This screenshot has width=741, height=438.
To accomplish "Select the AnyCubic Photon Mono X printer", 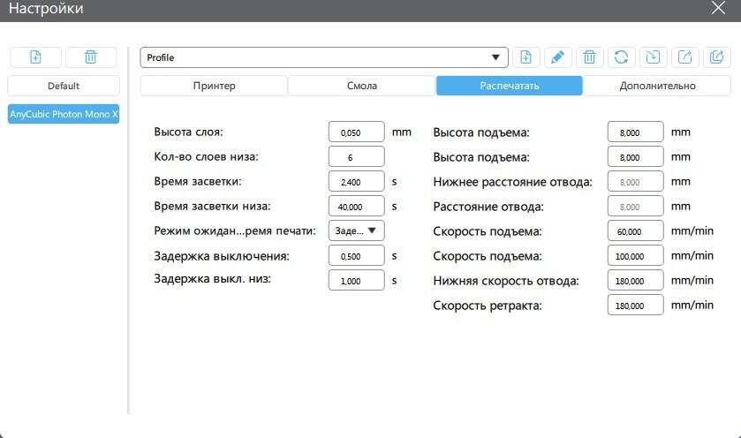I will coord(64,114).
